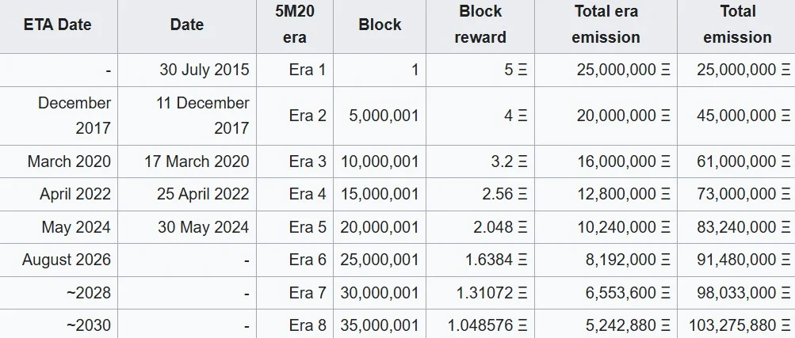The height and width of the screenshot is (338, 795).
Task: Select the Era 6 cell
Action: (x=295, y=260)
